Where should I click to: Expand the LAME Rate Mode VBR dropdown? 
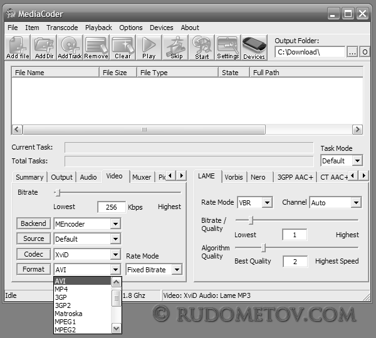[x=267, y=203]
